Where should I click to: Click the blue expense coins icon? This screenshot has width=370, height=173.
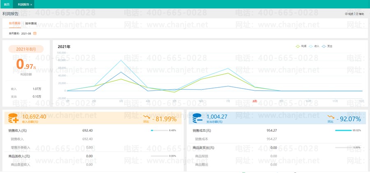pyautogui.click(x=197, y=118)
